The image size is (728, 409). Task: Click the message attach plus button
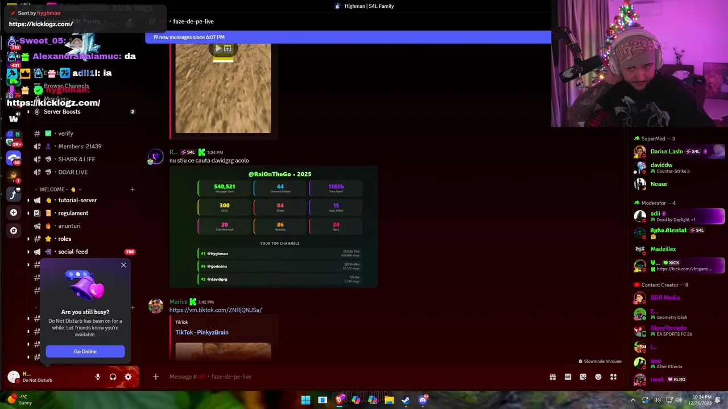click(x=156, y=377)
